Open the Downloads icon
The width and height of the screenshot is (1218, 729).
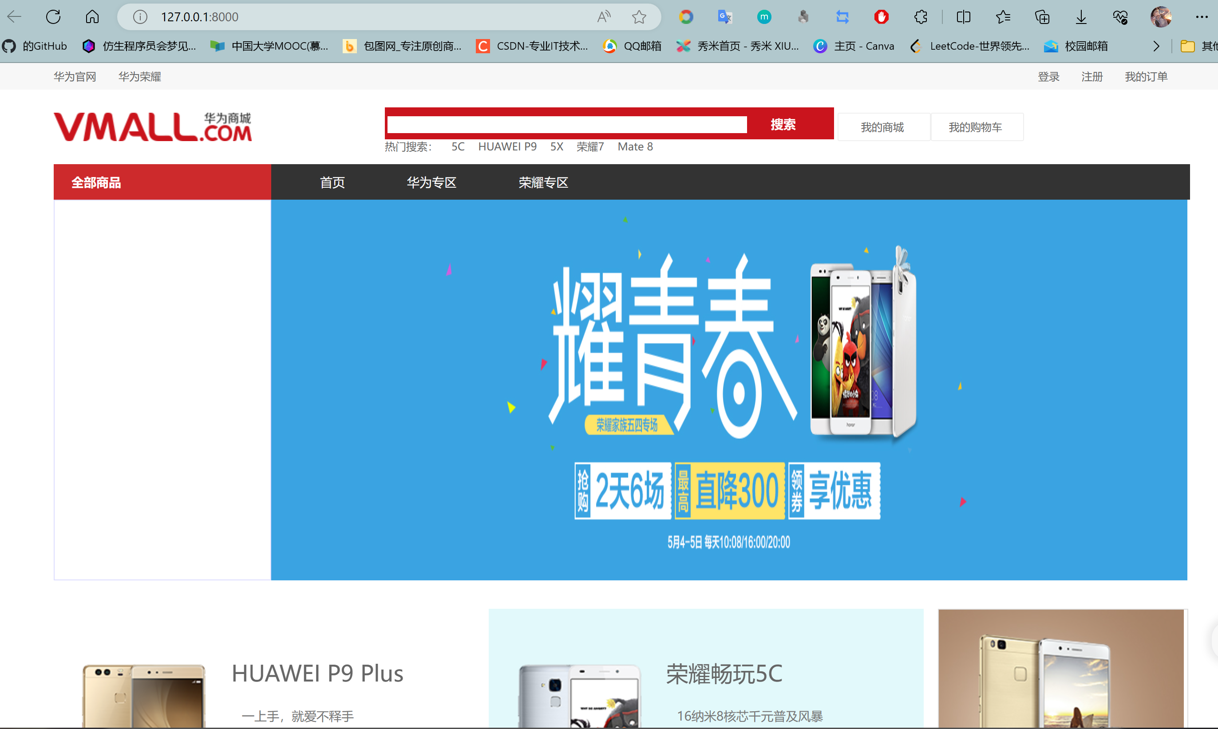(x=1081, y=17)
